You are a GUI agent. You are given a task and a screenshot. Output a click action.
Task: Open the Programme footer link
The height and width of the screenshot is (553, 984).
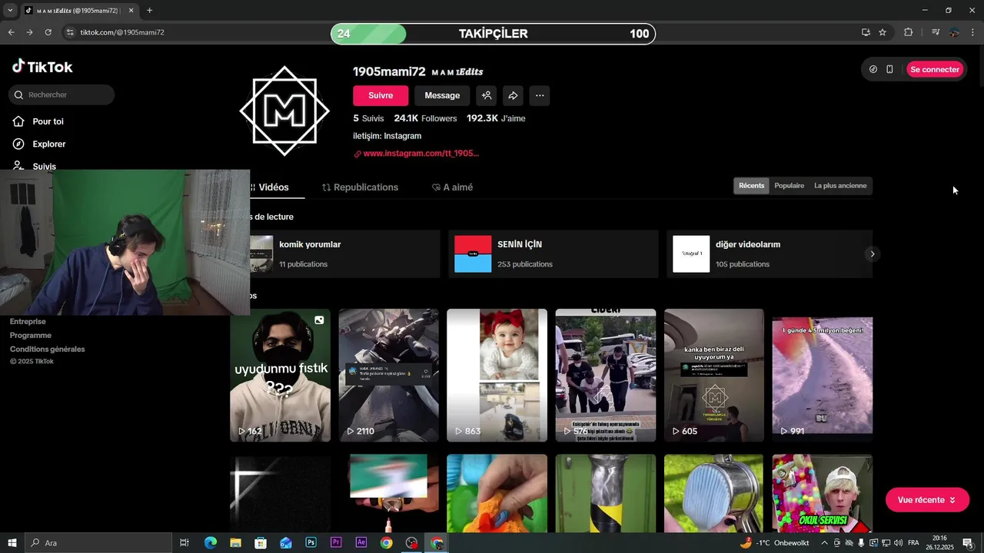coord(31,336)
